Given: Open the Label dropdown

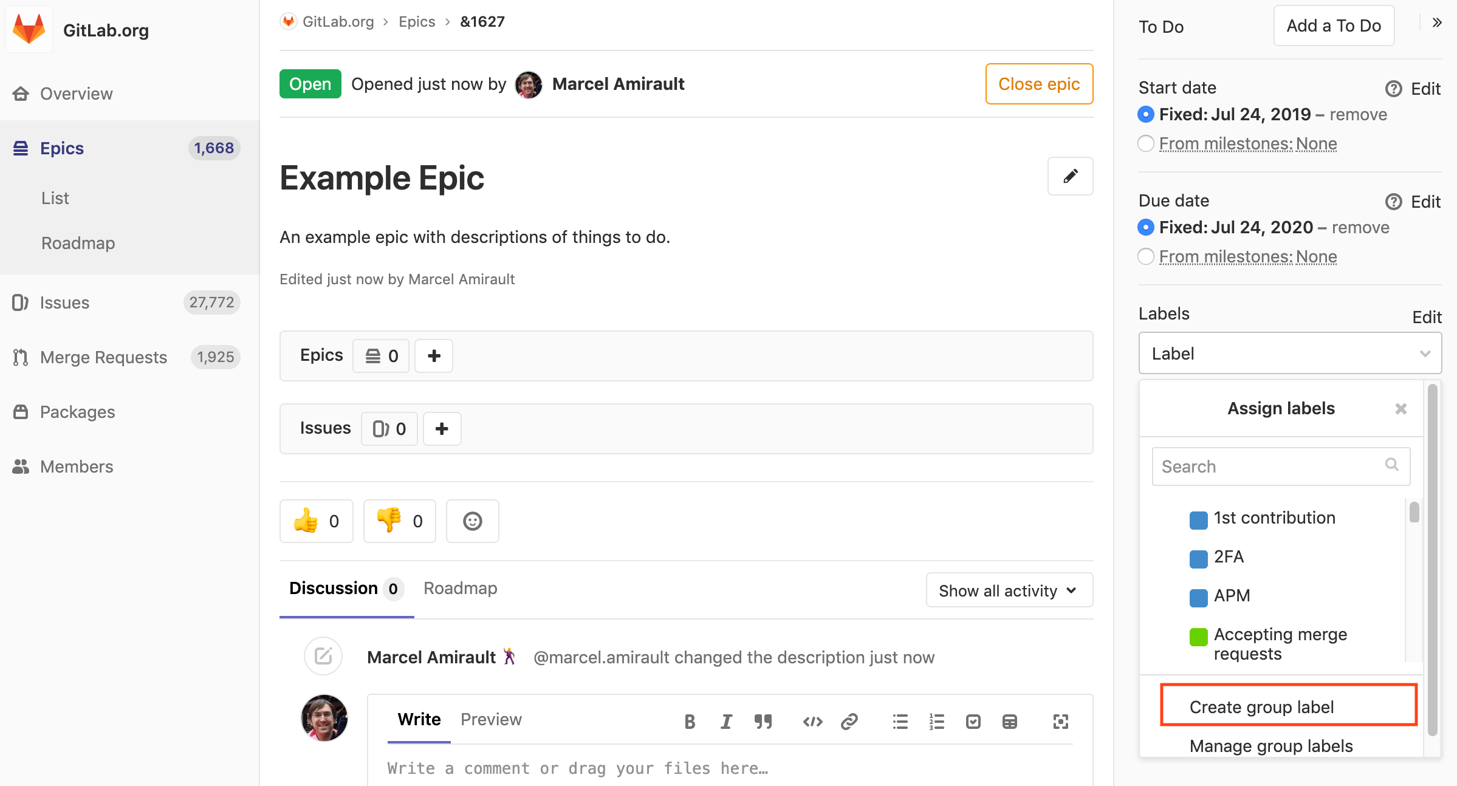Looking at the screenshot, I should [1289, 354].
